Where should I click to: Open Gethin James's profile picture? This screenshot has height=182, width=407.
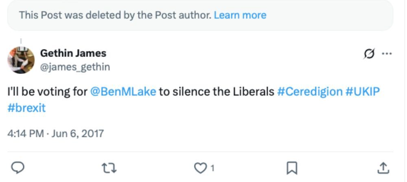(x=21, y=60)
